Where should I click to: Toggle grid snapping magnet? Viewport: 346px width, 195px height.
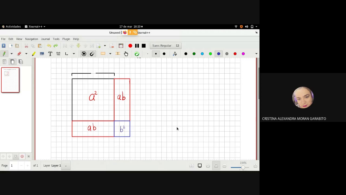(x=92, y=54)
